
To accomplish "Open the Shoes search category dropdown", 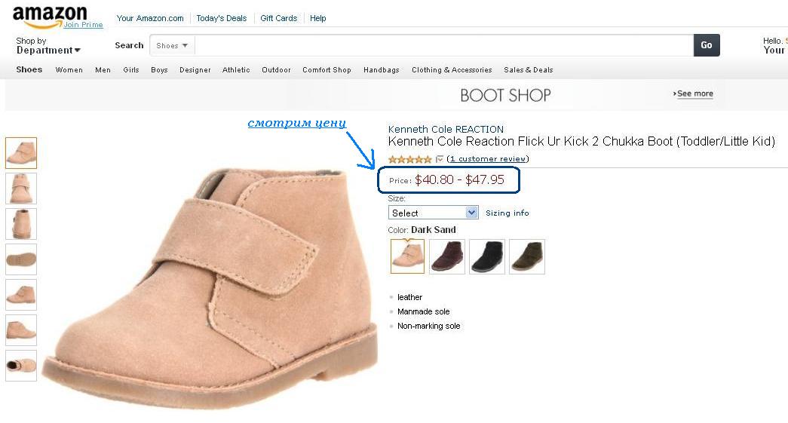I will click(x=172, y=46).
